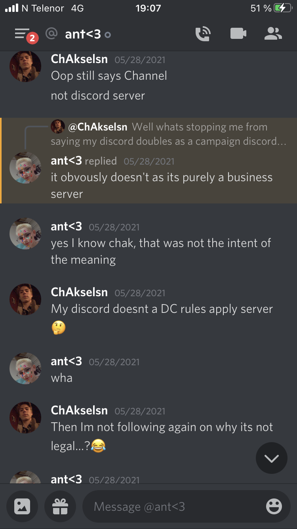
Task: Start a voice call with ant<3
Action: click(x=203, y=34)
